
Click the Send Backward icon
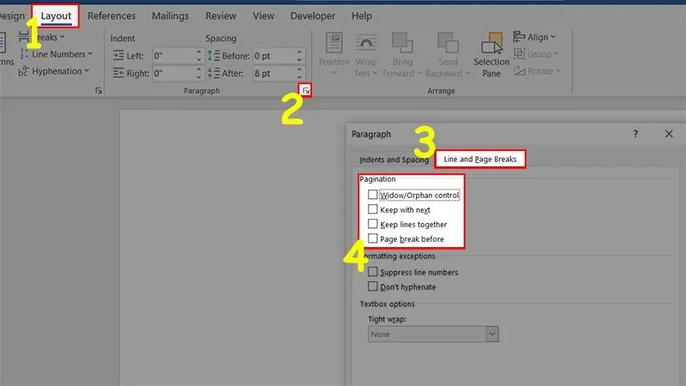coord(448,43)
